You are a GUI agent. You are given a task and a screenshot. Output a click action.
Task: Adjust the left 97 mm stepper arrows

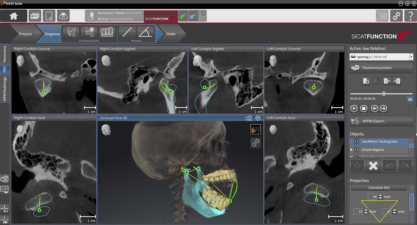tap(366, 211)
